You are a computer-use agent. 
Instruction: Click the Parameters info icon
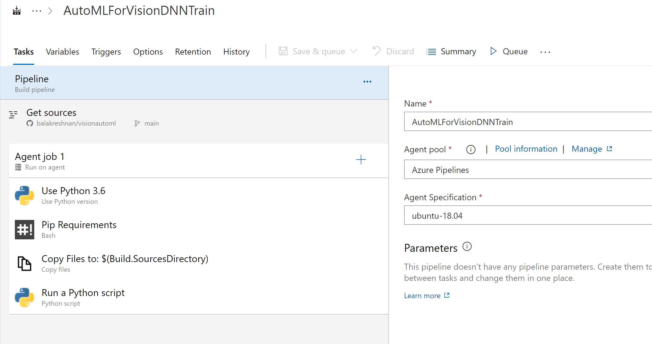(x=467, y=247)
